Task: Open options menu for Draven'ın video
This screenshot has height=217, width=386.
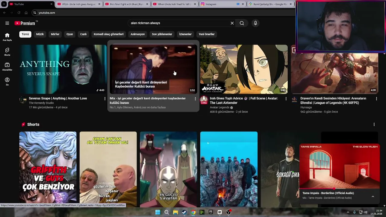Action: click(x=376, y=99)
